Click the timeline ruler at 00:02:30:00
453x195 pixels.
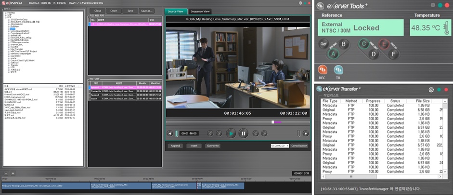click(100, 179)
